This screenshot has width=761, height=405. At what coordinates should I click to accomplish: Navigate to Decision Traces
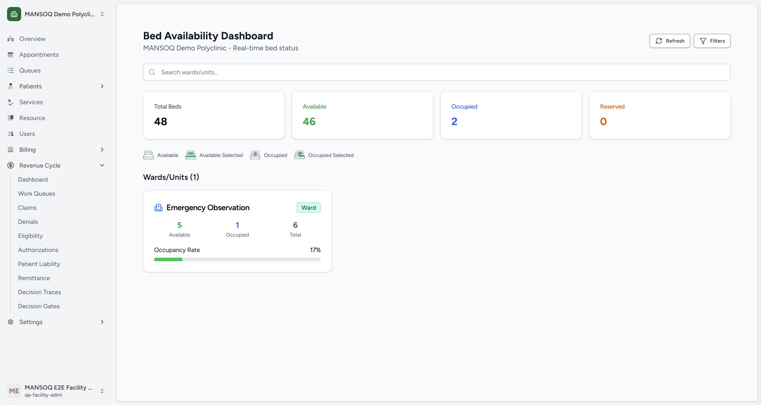pos(40,292)
